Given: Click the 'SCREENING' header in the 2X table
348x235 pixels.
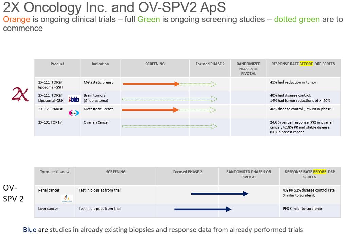Looking at the screenshot, I should click(x=155, y=64).
